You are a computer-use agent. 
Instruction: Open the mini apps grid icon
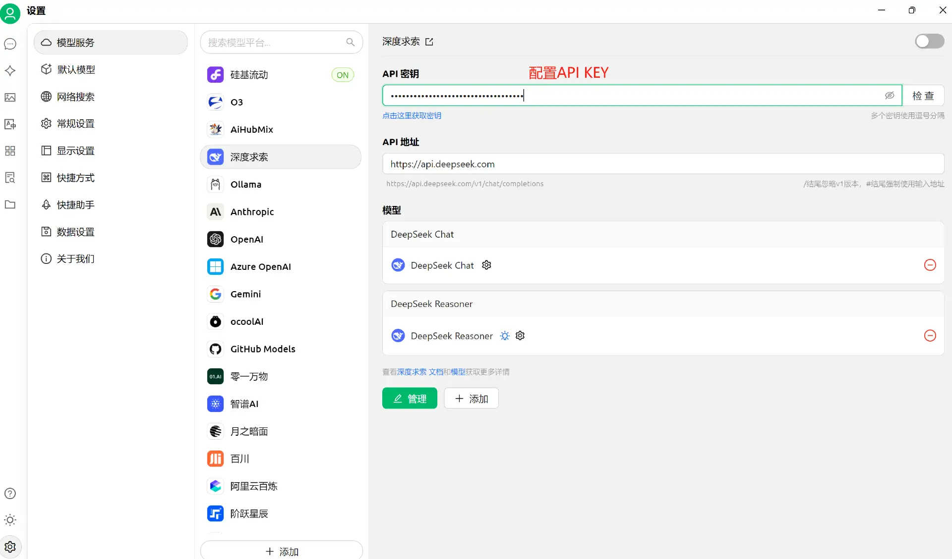(x=10, y=151)
